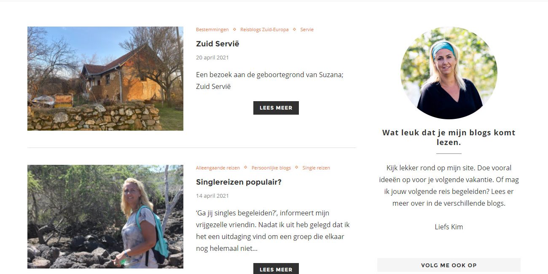Click the 14 april 2021 date
The width and height of the screenshot is (548, 274).
point(212,196)
